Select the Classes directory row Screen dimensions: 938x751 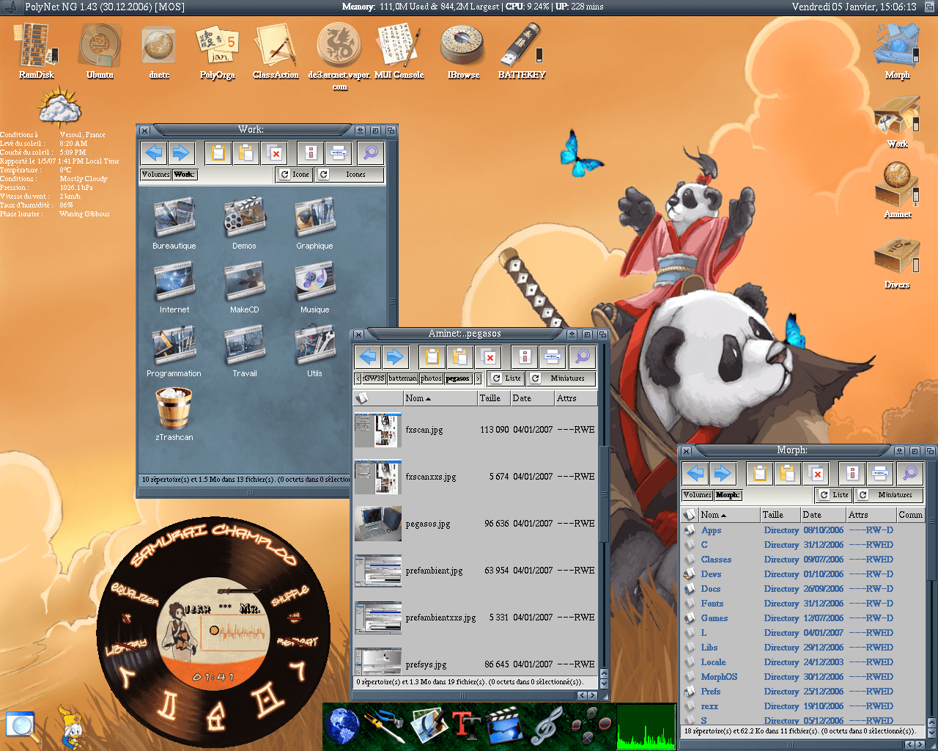pos(805,560)
